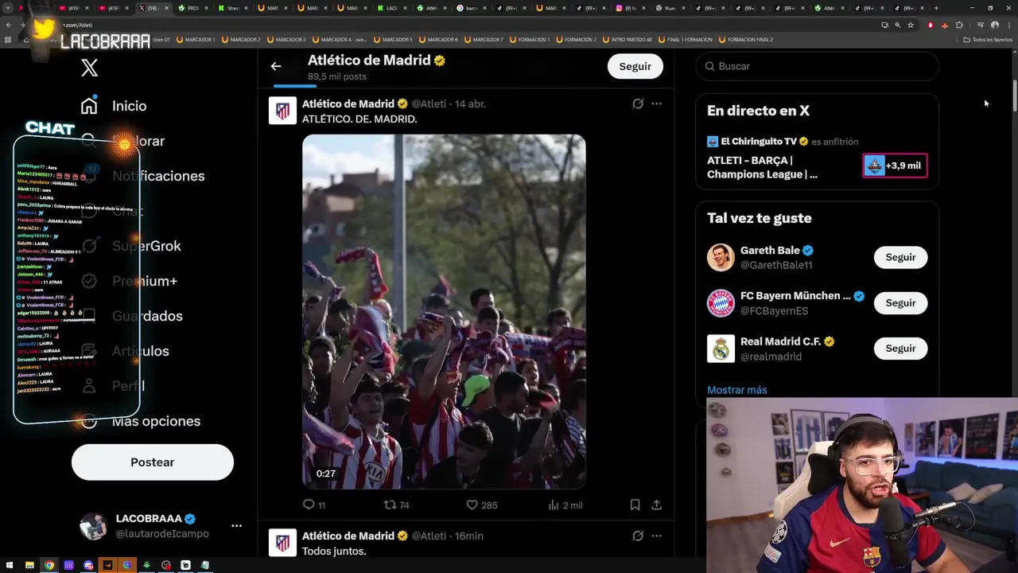Open the three-dot menu on the 14 abr. post
Image resolution: width=1018 pixels, height=573 pixels.
656,103
